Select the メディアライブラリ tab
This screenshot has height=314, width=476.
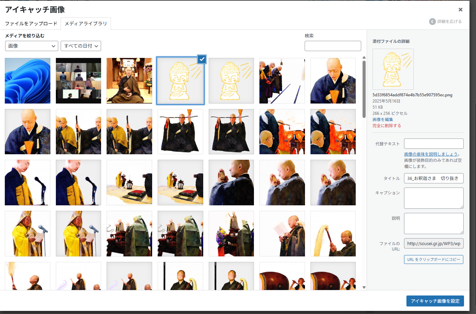(86, 24)
